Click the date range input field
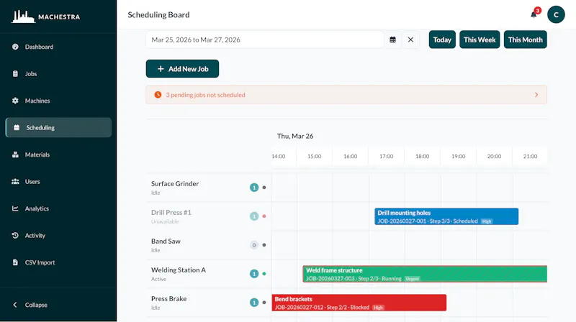Viewport: 576px width, 322px height. [264, 40]
